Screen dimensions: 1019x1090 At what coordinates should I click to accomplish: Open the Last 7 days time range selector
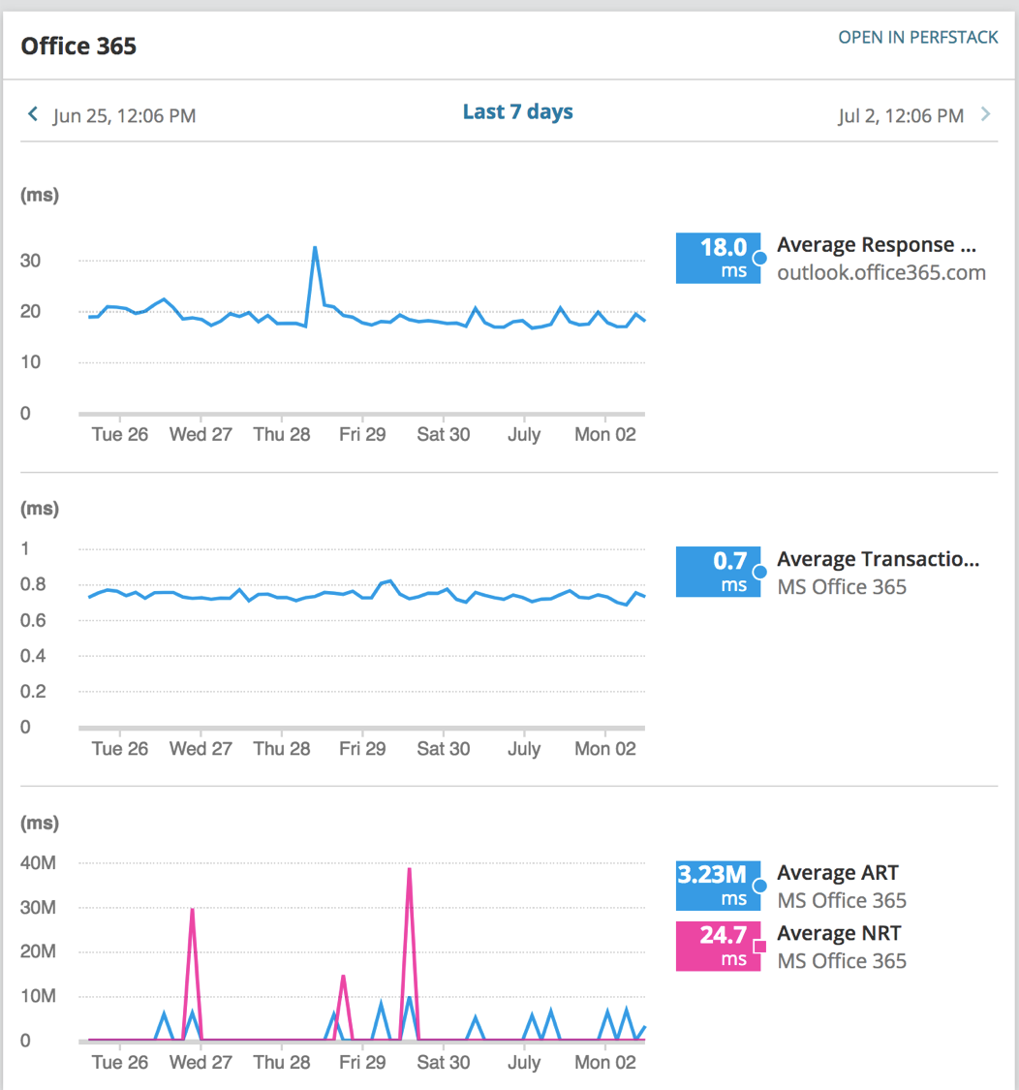click(518, 112)
